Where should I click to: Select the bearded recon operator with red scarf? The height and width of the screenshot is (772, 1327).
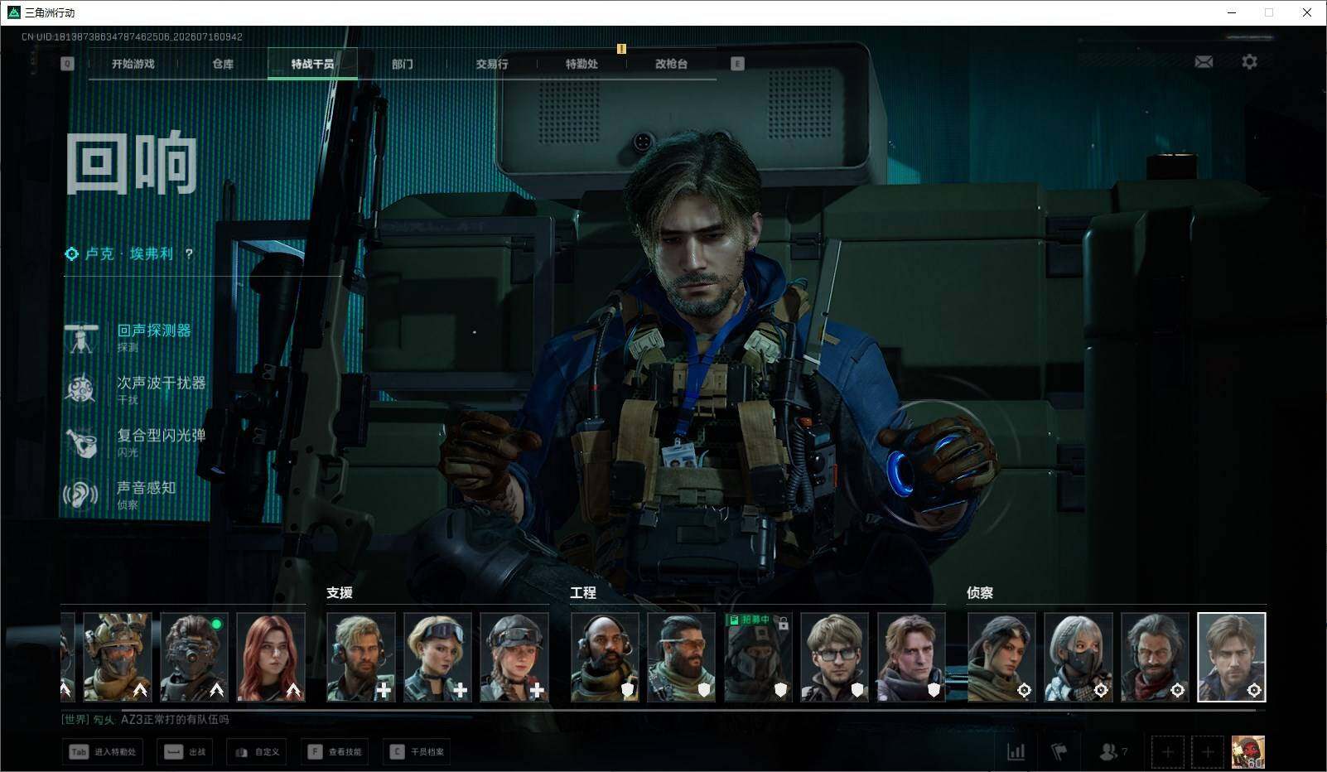tap(1155, 657)
